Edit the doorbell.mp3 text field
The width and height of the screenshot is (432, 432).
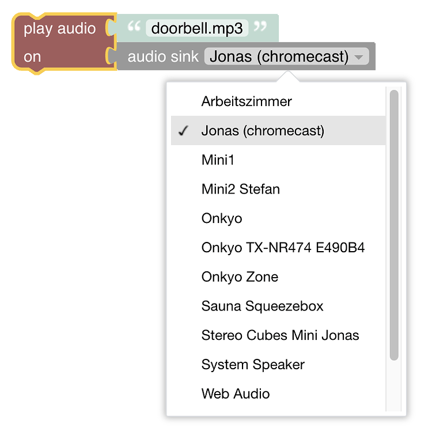pos(197,28)
